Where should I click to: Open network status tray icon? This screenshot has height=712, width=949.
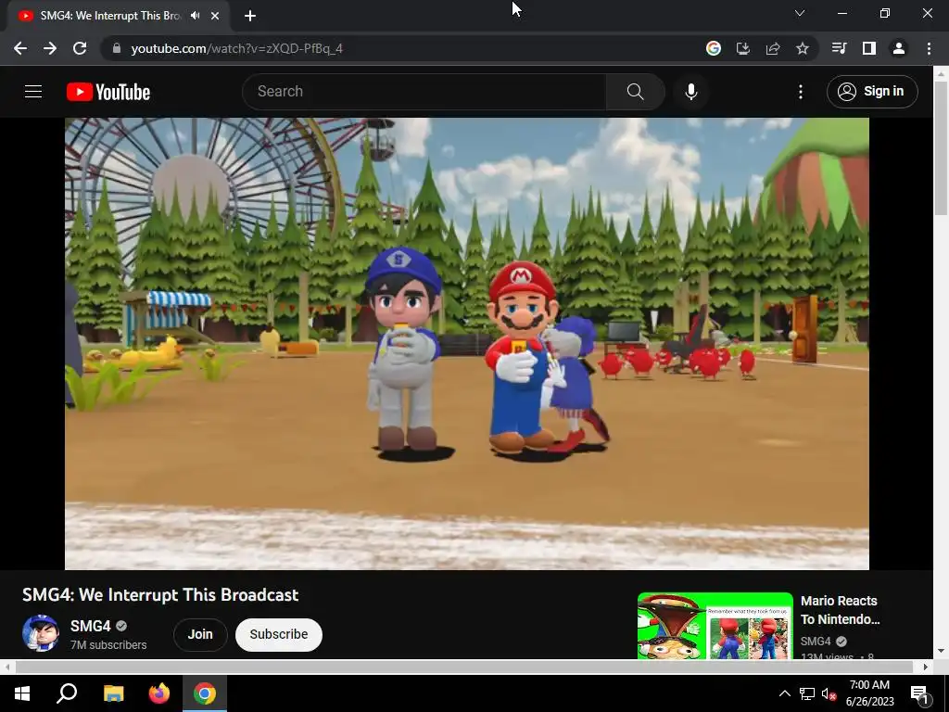[807, 693]
